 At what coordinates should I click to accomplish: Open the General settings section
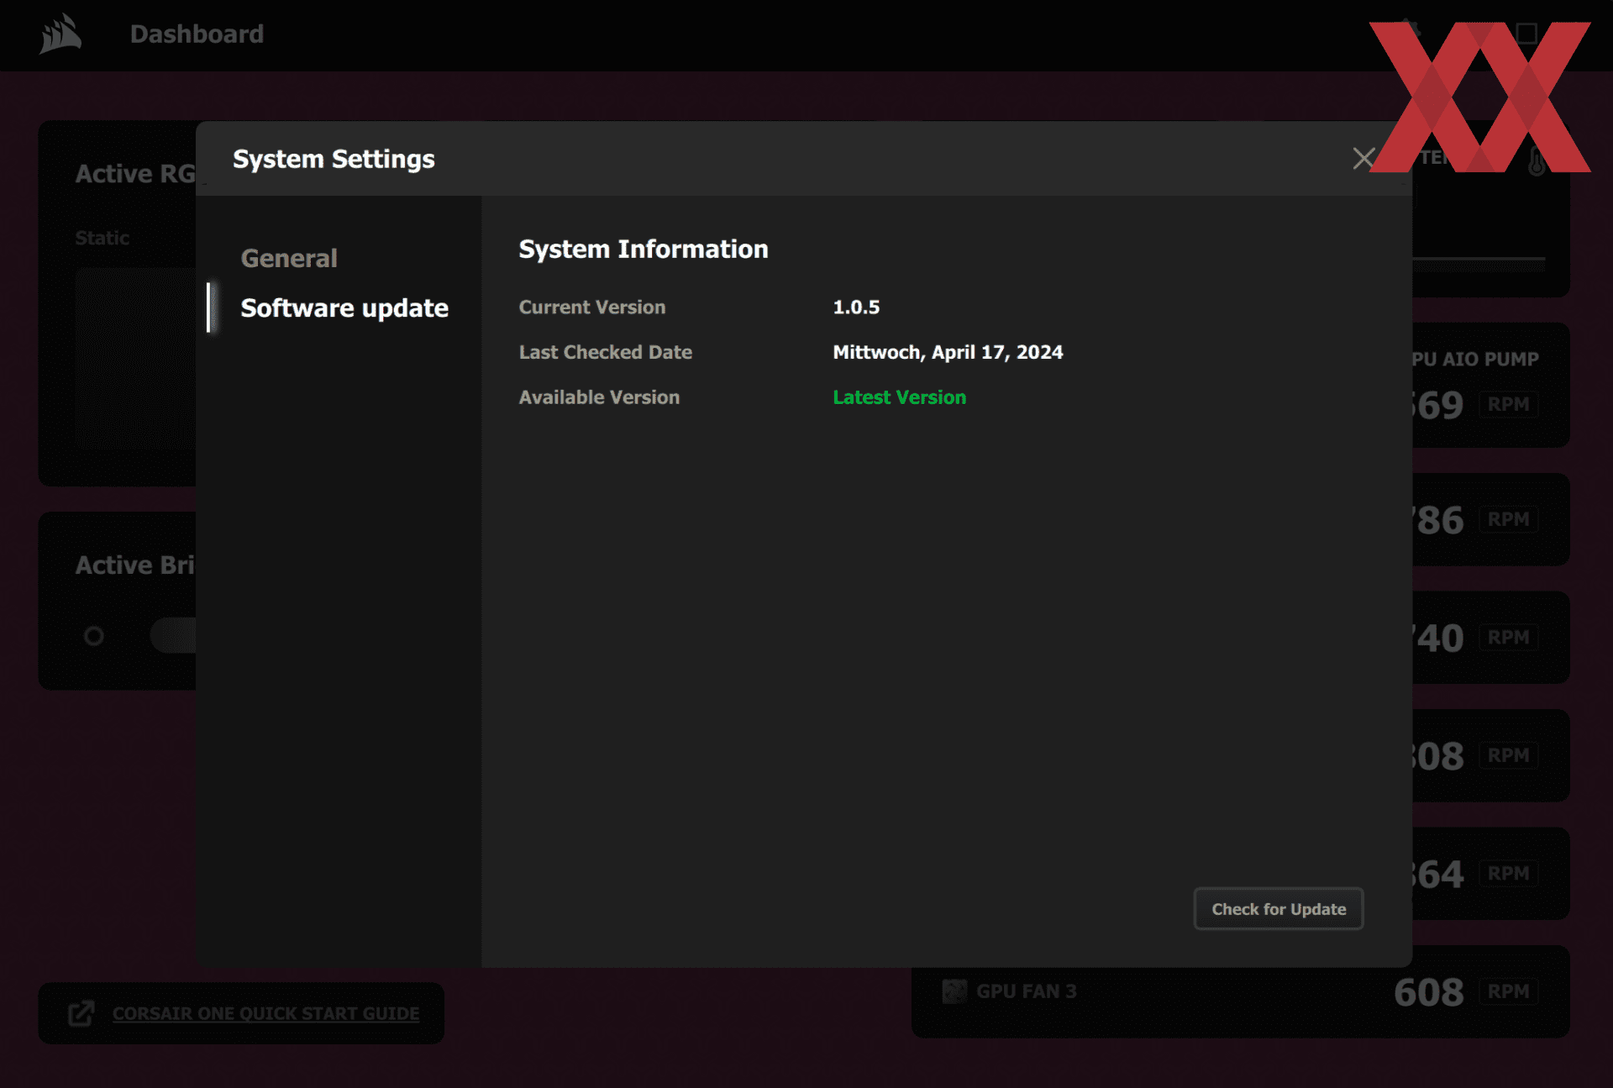289,258
